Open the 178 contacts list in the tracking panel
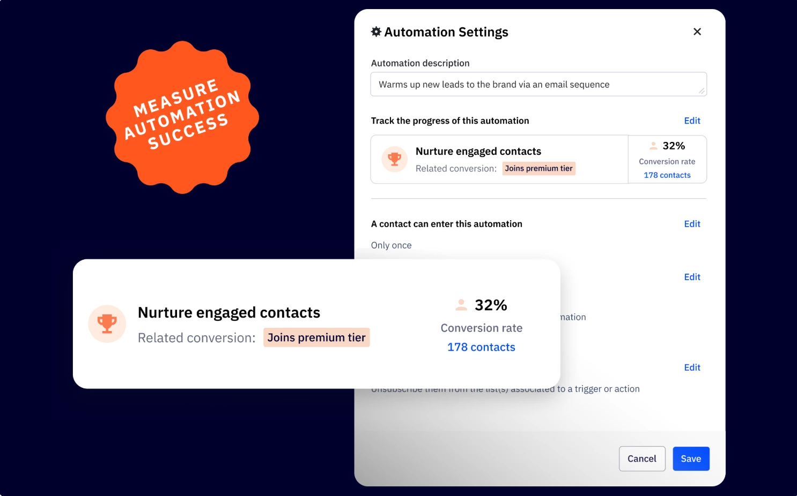 pyautogui.click(x=667, y=175)
